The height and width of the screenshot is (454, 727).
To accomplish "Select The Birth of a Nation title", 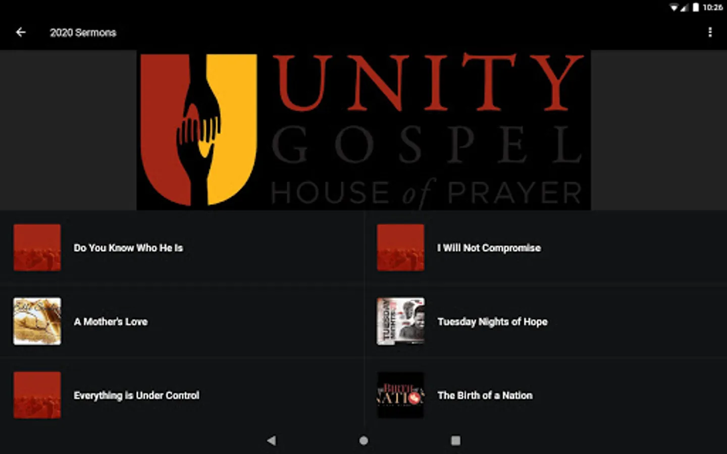I will [485, 395].
